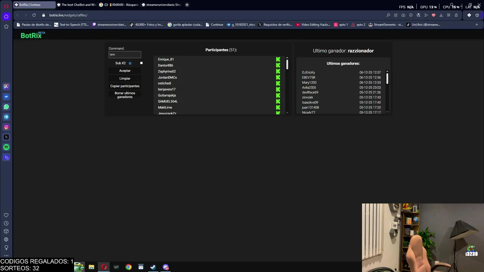
Task: Open the StreamElements bookmark
Action: pyautogui.click(x=385, y=25)
